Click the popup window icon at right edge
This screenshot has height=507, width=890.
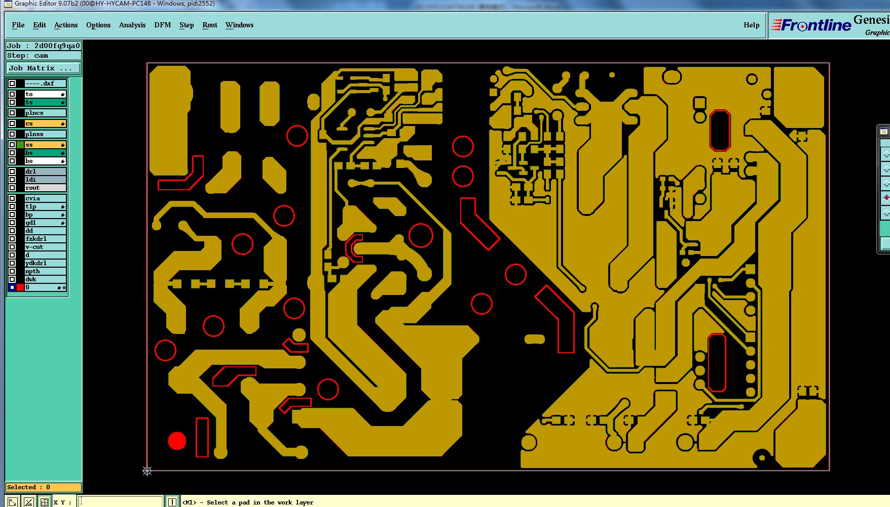(x=884, y=132)
